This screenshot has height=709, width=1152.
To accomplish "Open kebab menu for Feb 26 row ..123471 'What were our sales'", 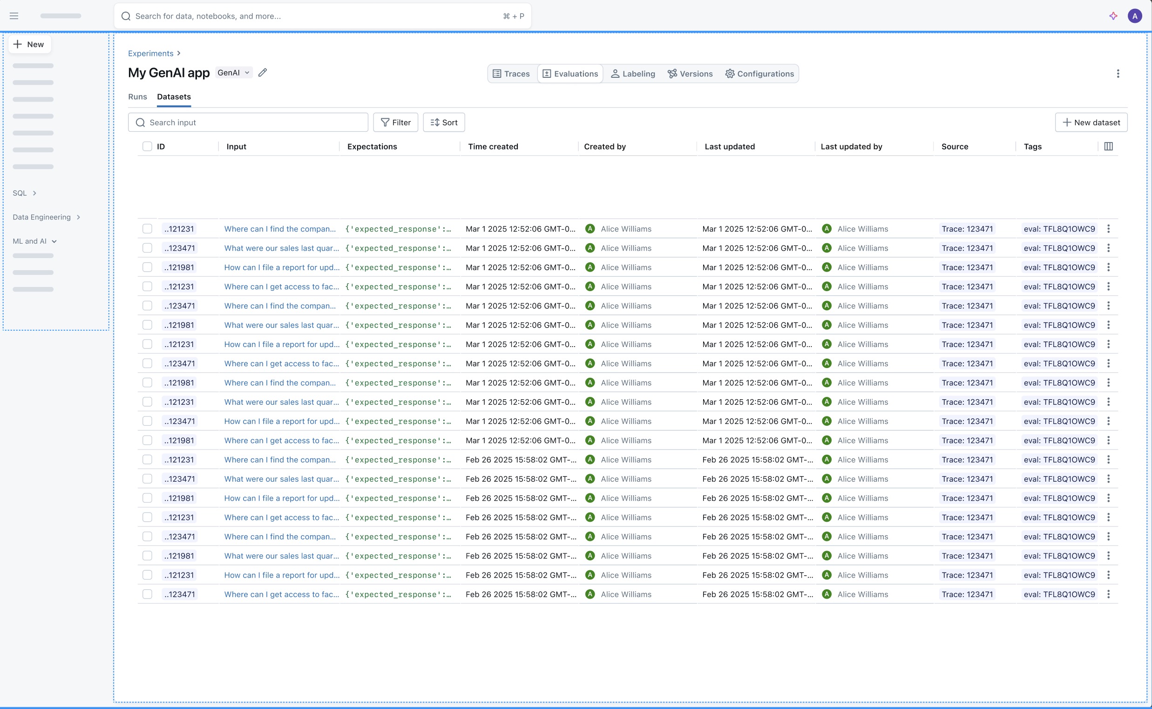I will click(x=1108, y=479).
